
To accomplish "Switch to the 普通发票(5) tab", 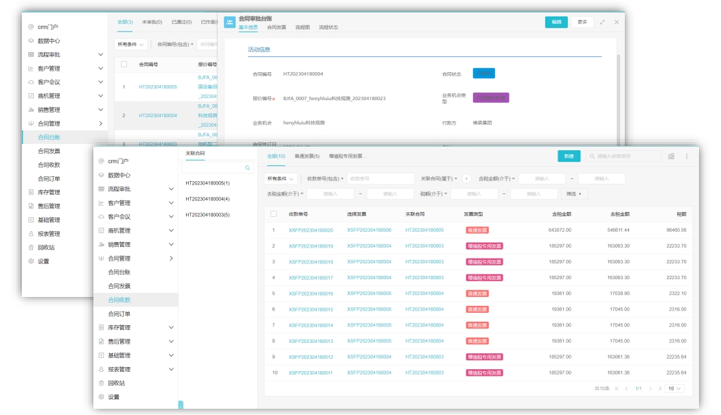I will [307, 156].
